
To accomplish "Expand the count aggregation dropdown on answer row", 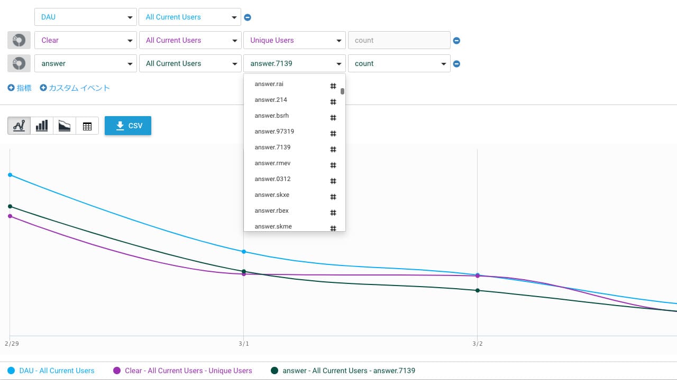I will click(399, 63).
